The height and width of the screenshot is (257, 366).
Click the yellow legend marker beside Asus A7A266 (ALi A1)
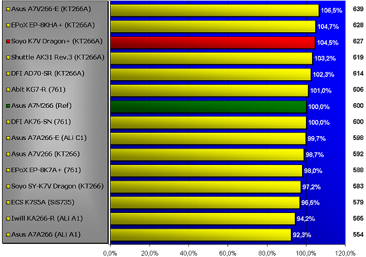point(8,235)
